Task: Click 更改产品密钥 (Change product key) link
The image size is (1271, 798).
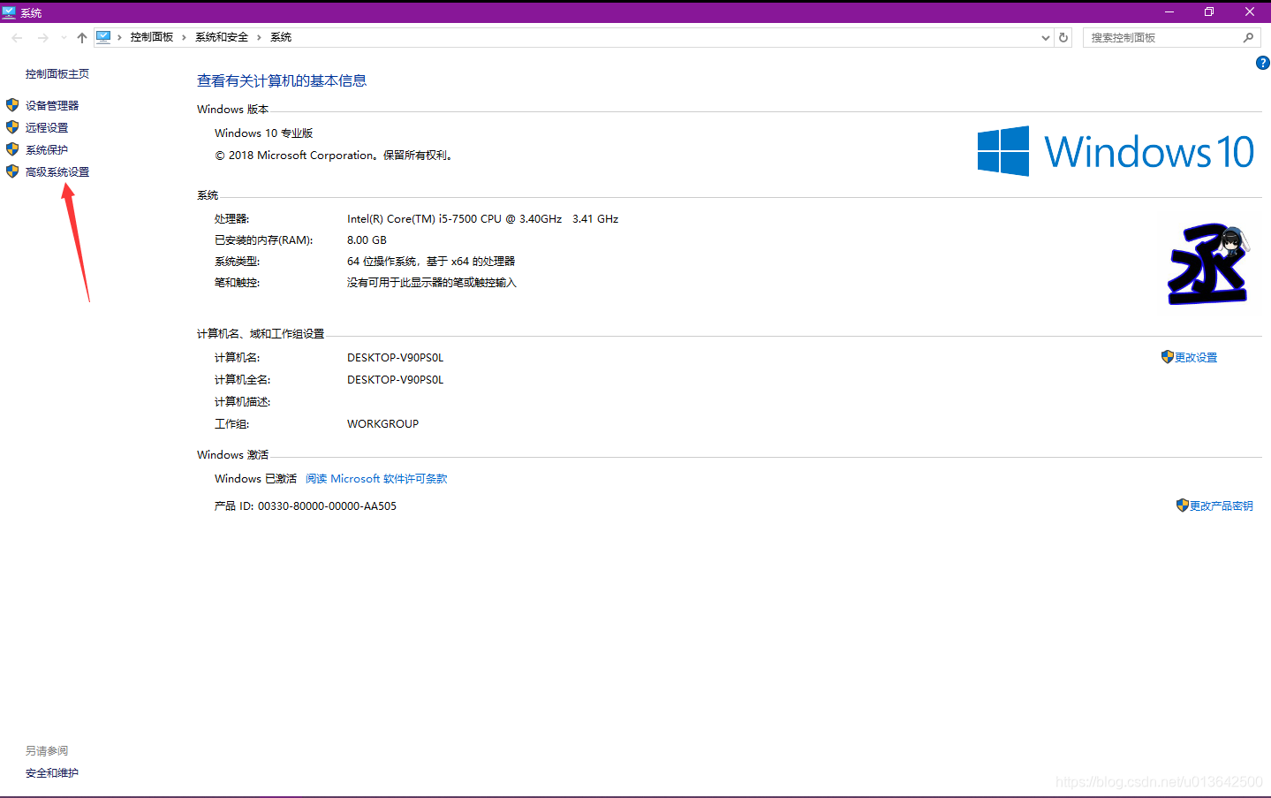Action: 1222,505
